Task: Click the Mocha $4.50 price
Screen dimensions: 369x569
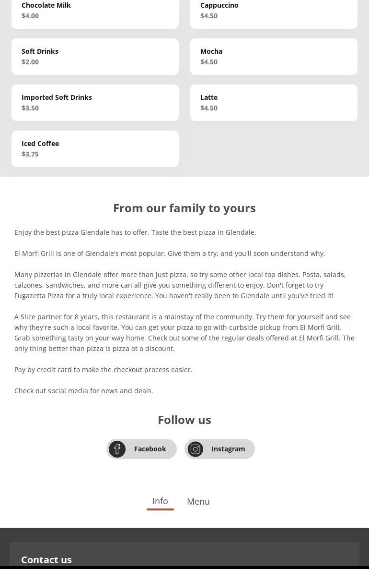Action: [x=209, y=62]
